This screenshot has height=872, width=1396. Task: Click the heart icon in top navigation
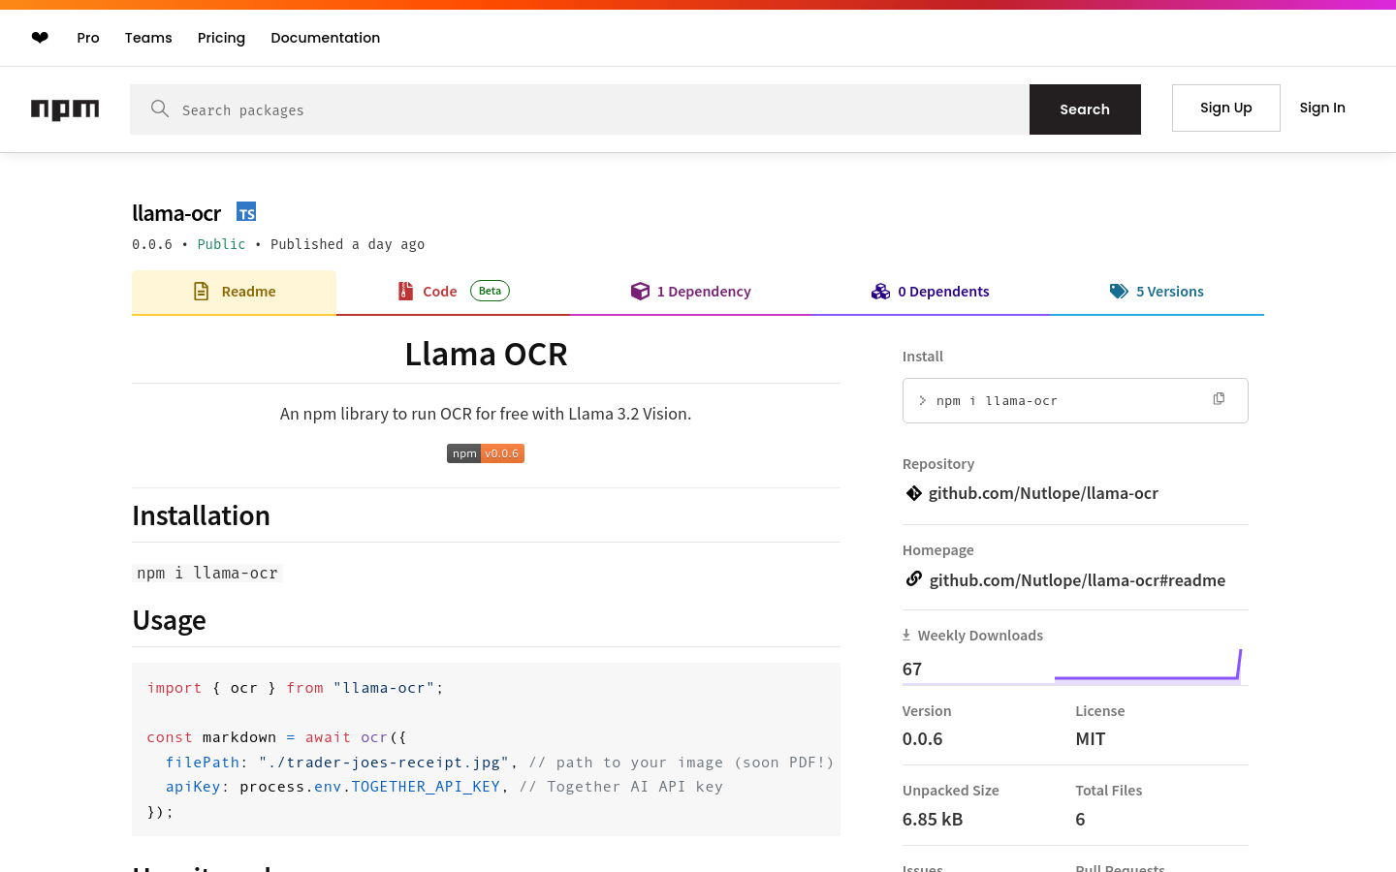click(x=40, y=38)
